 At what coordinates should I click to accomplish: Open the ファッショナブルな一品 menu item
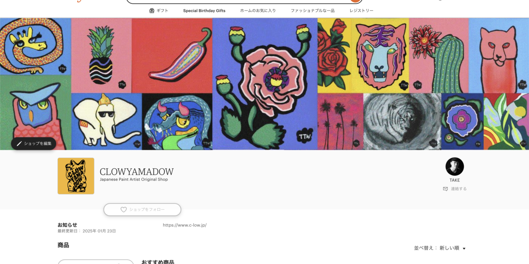click(312, 11)
